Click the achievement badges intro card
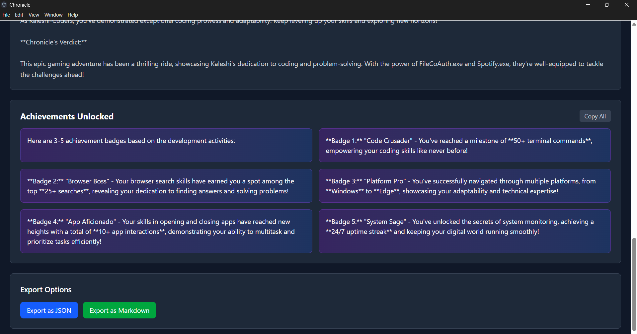Image resolution: width=637 pixels, height=334 pixels. (x=166, y=145)
